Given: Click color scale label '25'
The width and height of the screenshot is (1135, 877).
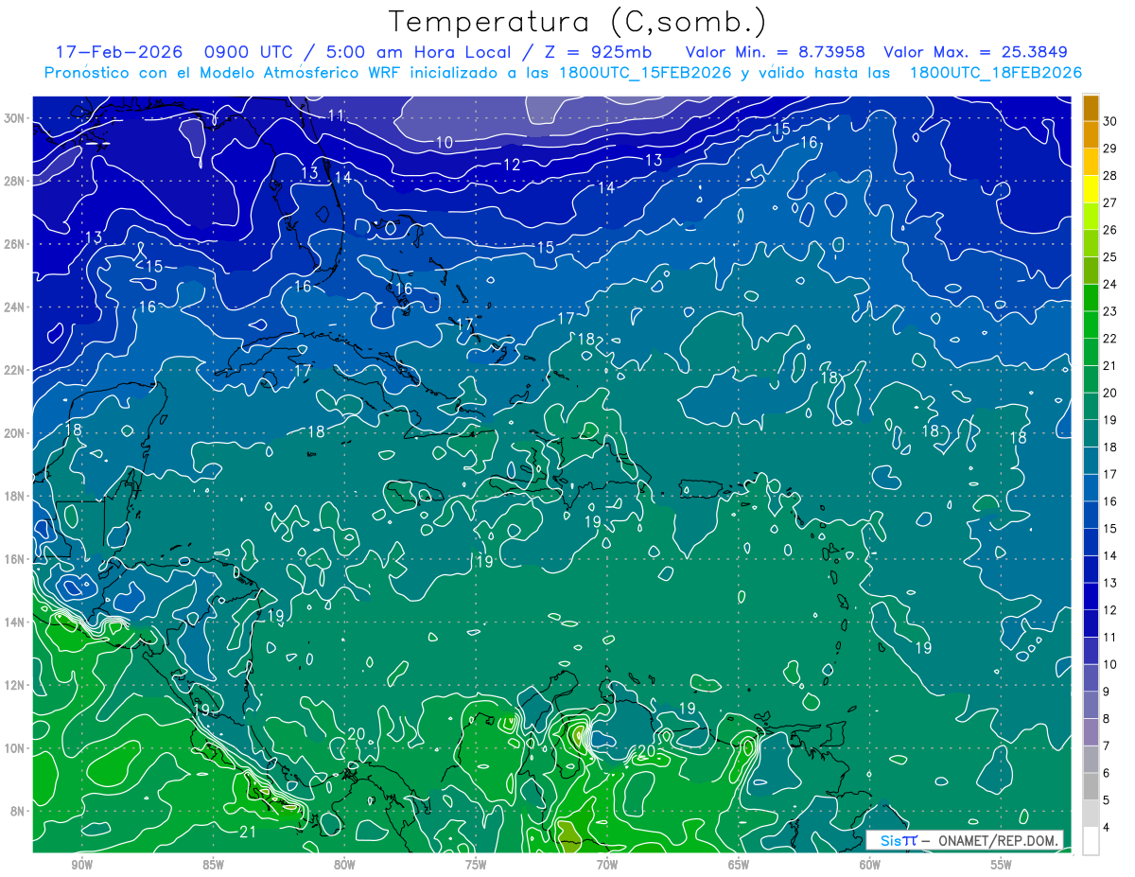Looking at the screenshot, I should (x=1110, y=256).
